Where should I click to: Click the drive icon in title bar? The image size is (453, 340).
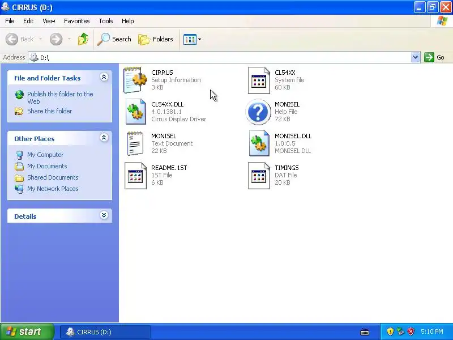[5, 7]
